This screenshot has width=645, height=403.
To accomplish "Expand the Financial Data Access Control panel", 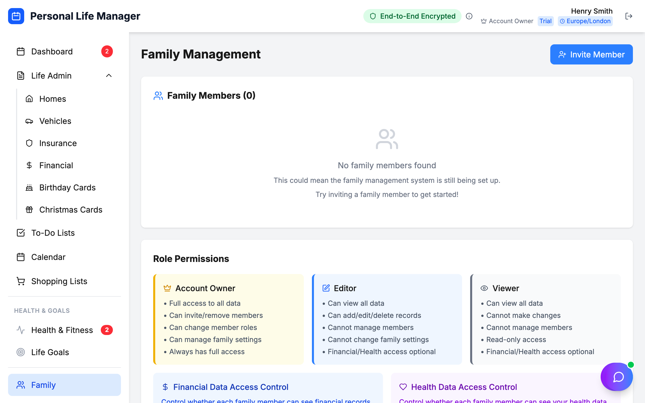I will [231, 387].
